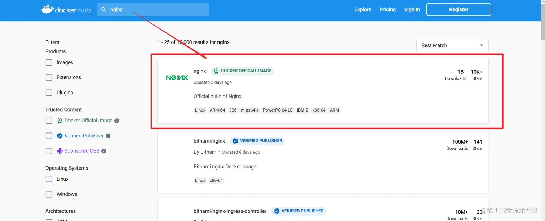Click Sign In link
This screenshot has height=221, width=545.
(412, 10)
